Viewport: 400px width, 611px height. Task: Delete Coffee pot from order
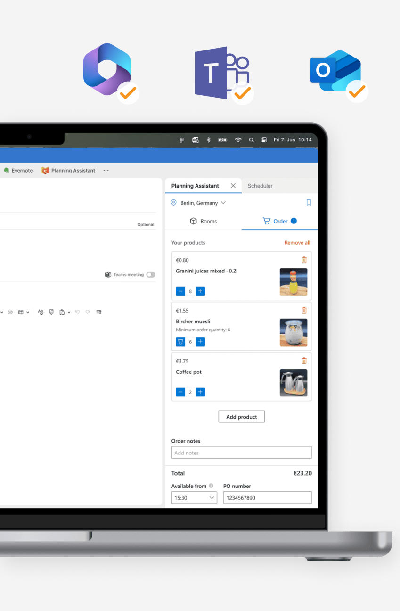click(304, 361)
